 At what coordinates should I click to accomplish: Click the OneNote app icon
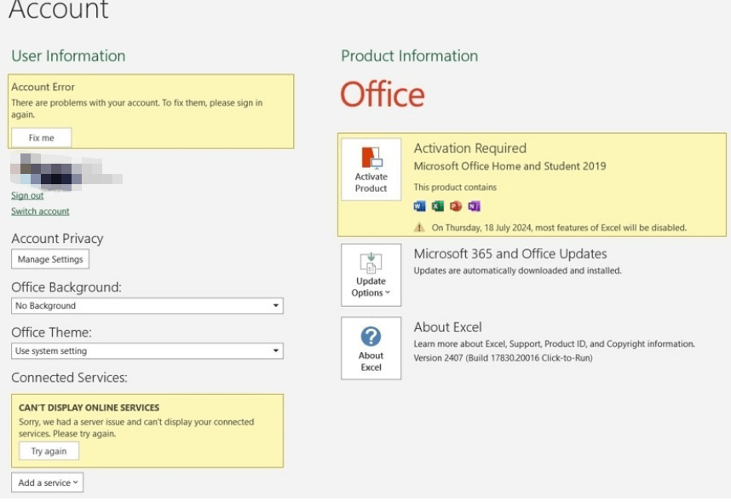point(474,206)
